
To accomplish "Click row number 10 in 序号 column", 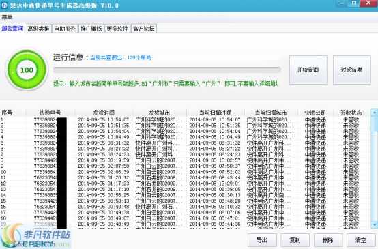I will coord(3,172).
